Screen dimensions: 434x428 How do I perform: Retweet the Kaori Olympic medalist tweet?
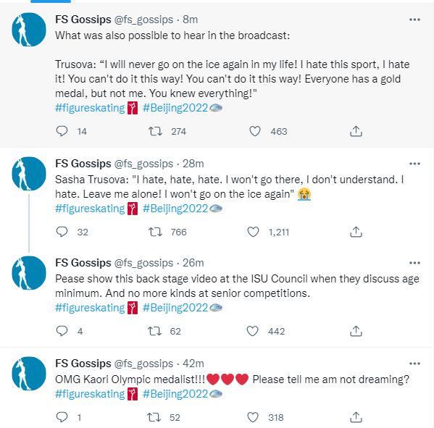pos(154,417)
